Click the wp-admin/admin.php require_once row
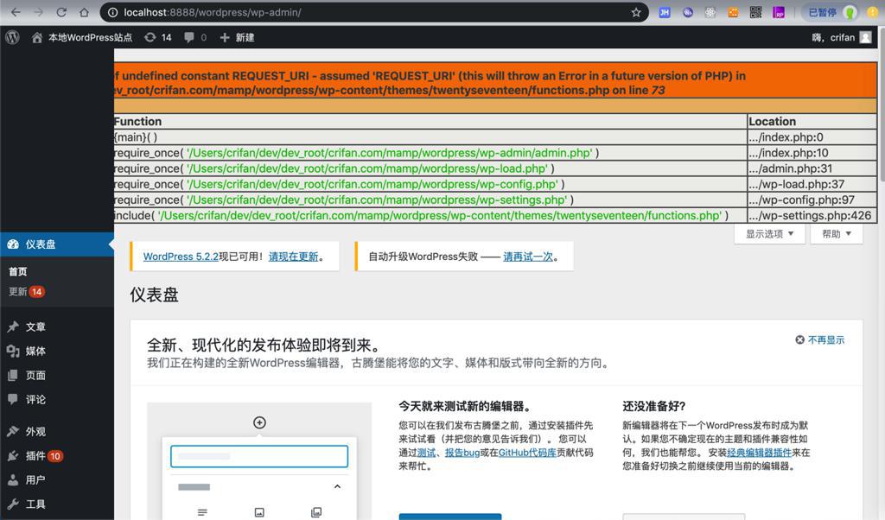Viewport: 885px width, 520px height. point(430,153)
